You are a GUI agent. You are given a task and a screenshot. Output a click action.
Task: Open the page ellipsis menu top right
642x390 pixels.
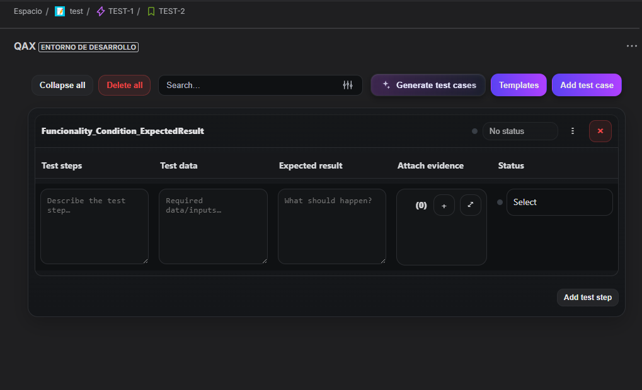pos(632,46)
